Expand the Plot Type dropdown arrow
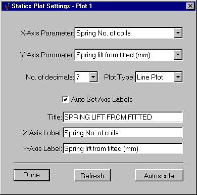The height and width of the screenshot is (195, 197). [178, 77]
